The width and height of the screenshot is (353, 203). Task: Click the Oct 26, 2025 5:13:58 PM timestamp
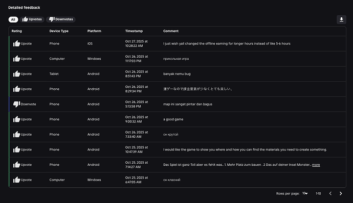tap(137, 104)
